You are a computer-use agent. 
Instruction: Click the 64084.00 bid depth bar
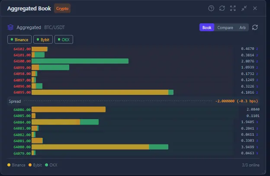pos(65,122)
